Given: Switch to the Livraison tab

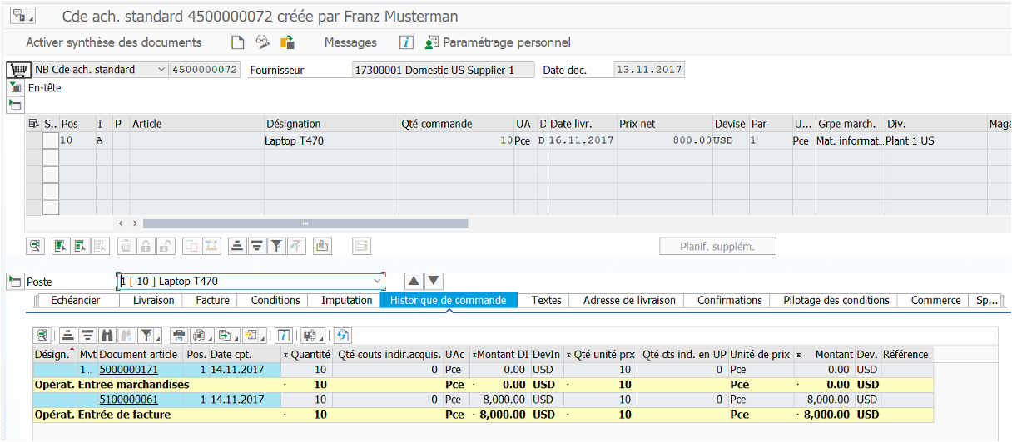Looking at the screenshot, I should [153, 300].
